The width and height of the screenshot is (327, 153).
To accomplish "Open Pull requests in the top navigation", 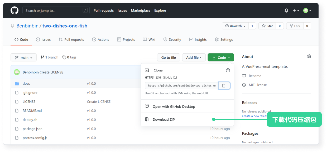I will coord(104,11).
